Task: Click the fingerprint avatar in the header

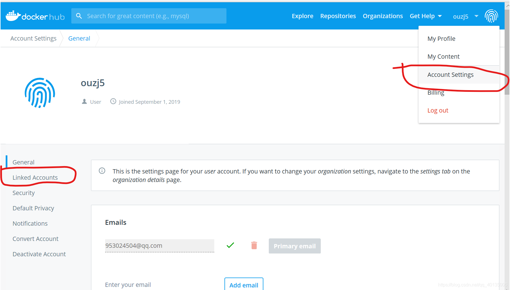Action: click(x=491, y=16)
